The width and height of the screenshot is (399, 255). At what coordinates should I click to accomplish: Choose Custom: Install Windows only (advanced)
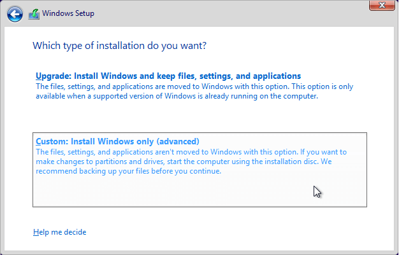(117, 141)
